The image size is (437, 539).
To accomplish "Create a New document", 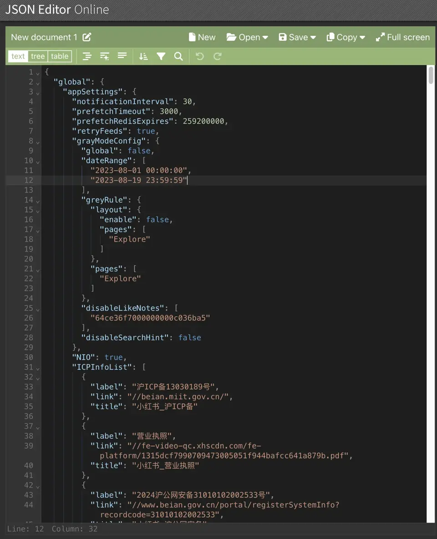I will 202,37.
